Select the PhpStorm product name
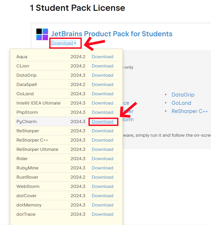The image size is (211, 225). tap(27, 112)
